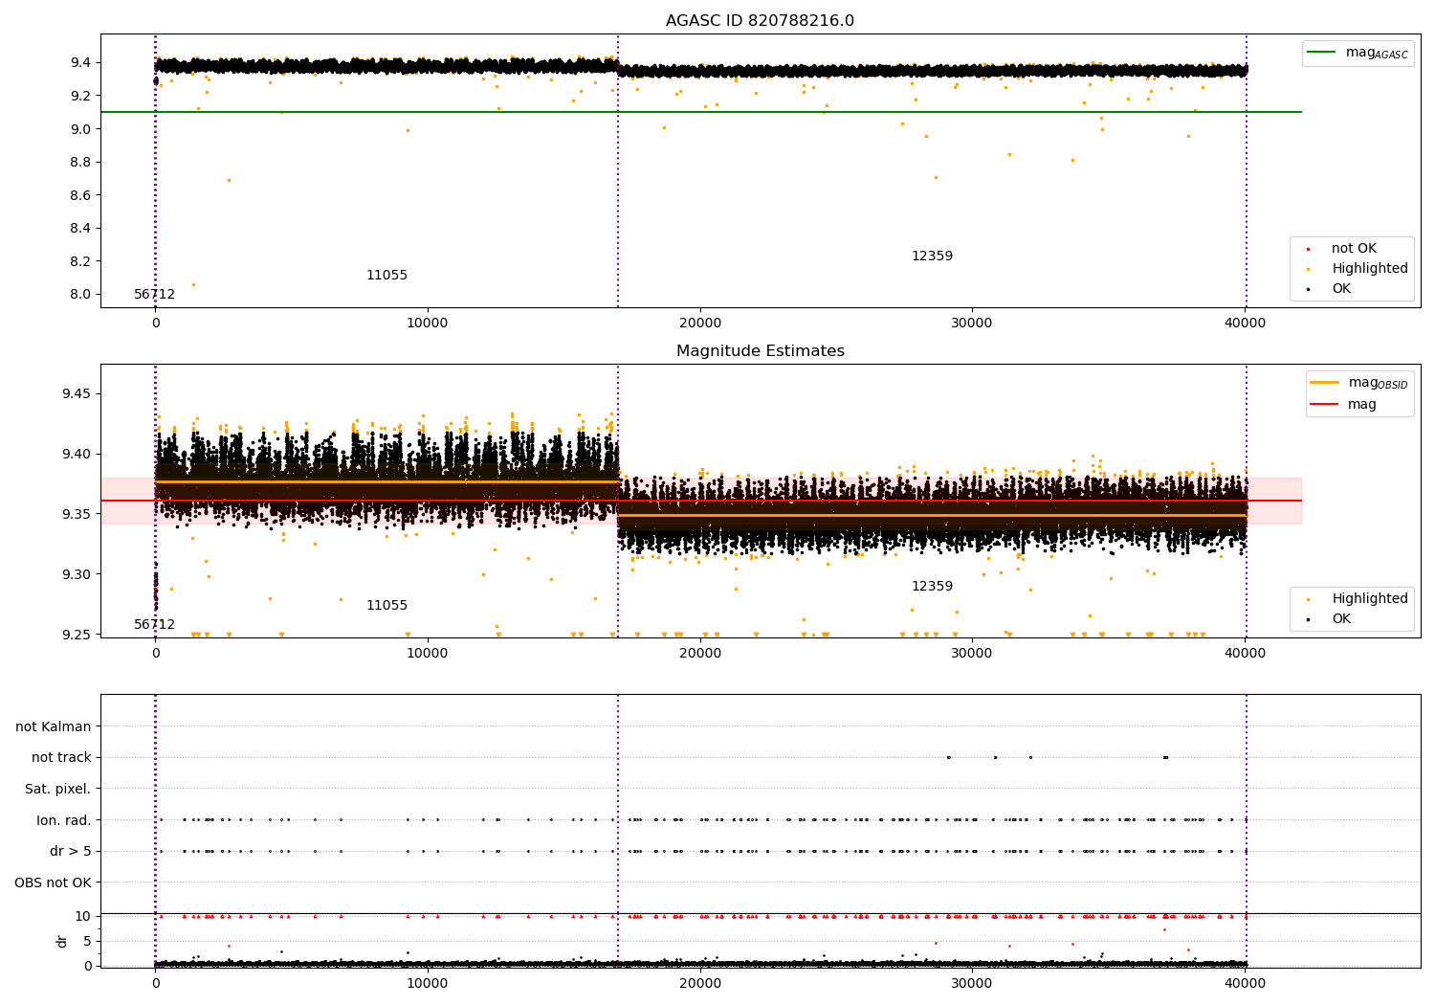1435x1005 pixels.
Task: Click the '11055' annotation in the top plot
Action: click(x=386, y=276)
